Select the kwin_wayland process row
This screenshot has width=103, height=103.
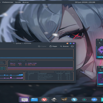click(49, 76)
